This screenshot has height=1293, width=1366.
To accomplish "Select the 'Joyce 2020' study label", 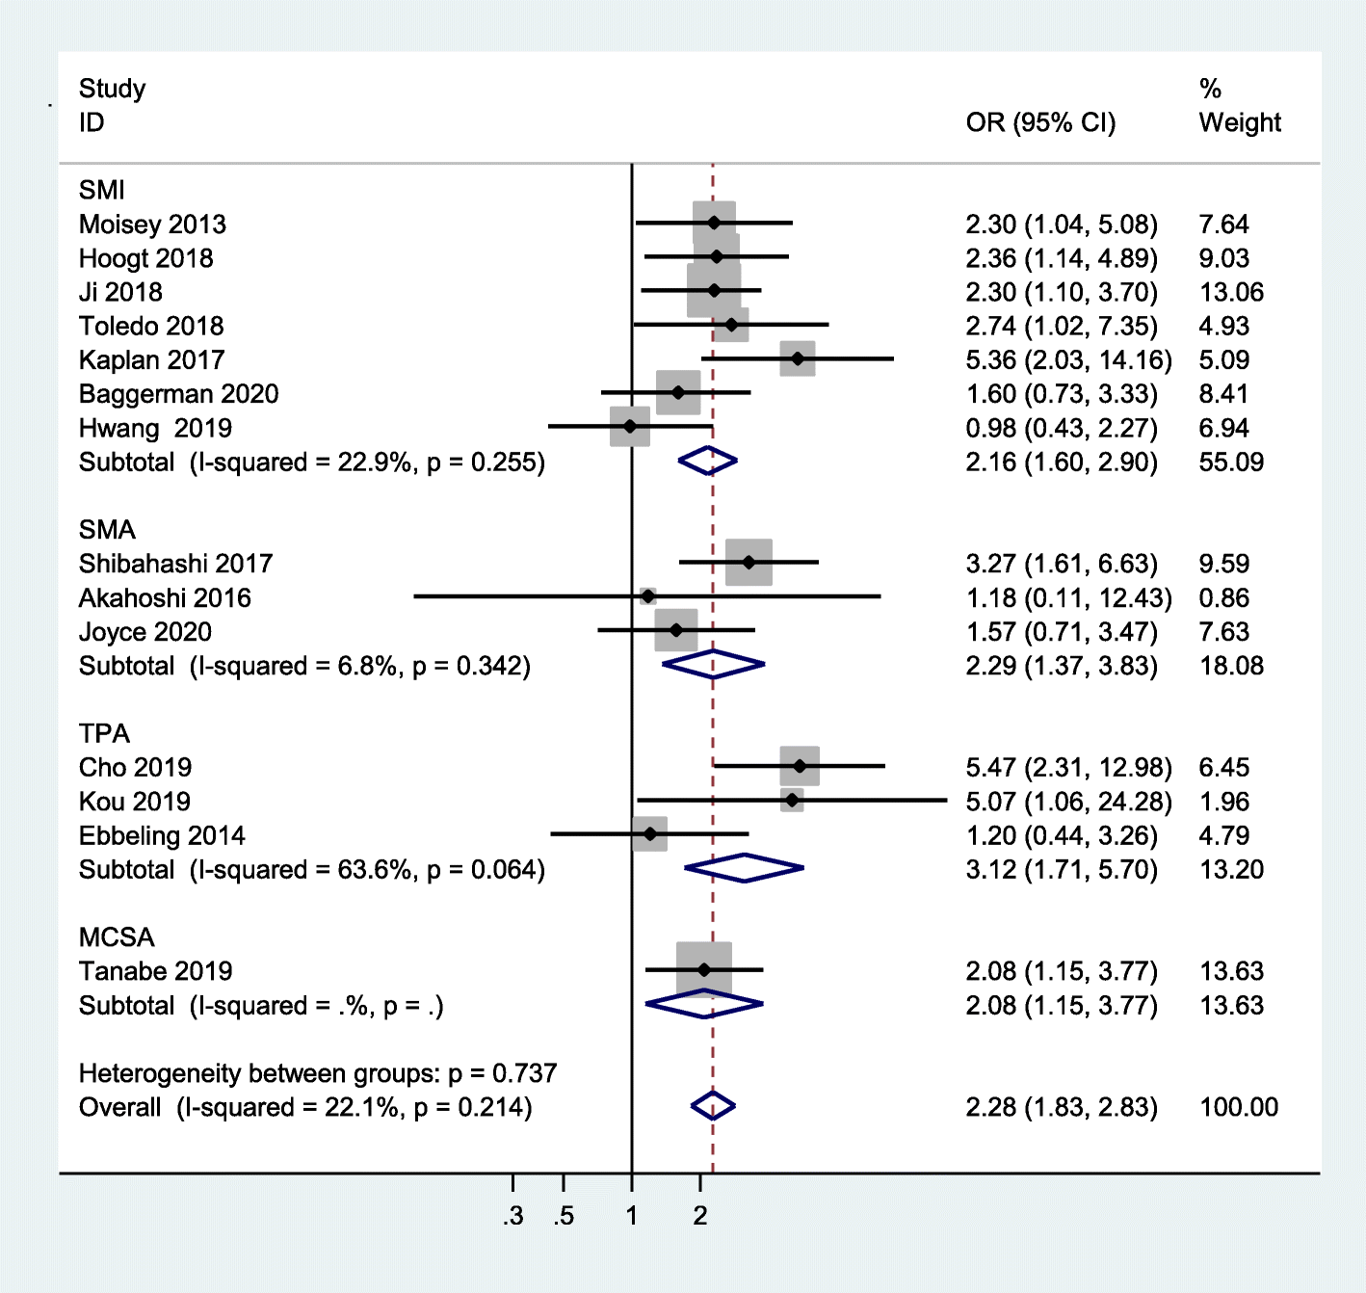I will (145, 632).
